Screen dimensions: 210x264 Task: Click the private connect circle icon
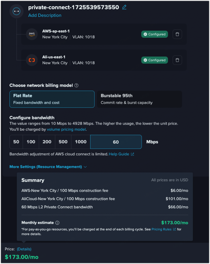[x=16, y=11]
